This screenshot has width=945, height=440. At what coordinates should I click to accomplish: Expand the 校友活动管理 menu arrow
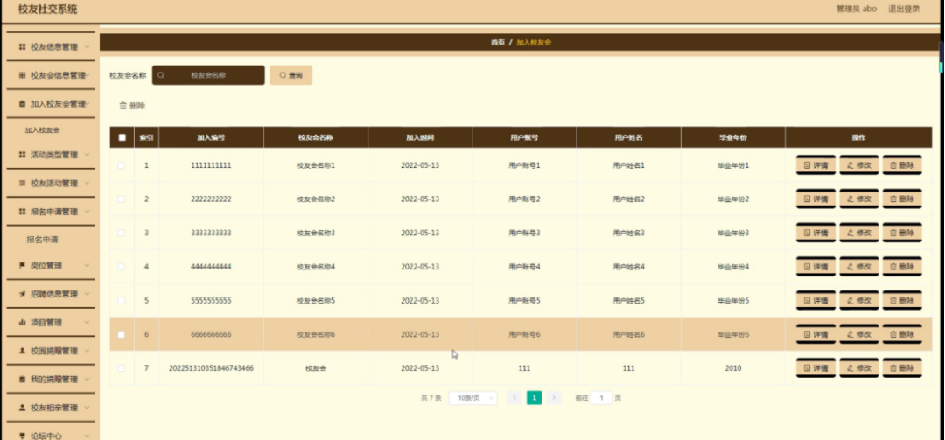87,183
